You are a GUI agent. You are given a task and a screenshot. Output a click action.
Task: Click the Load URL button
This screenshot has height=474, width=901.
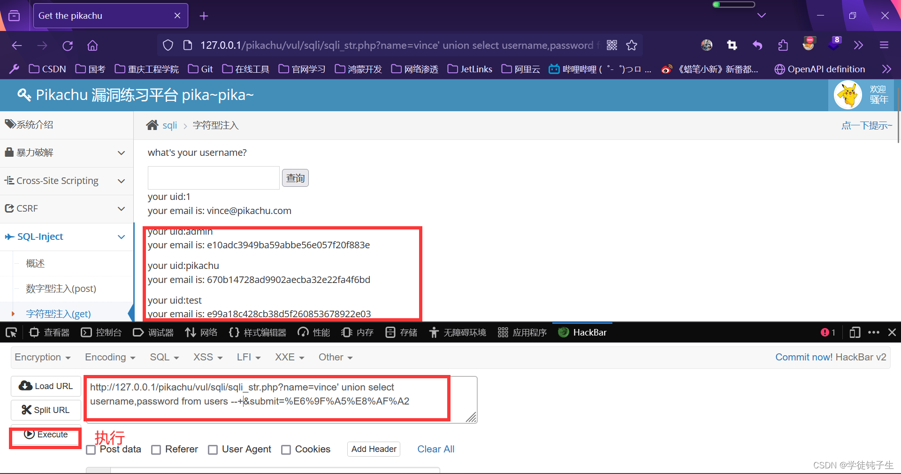coord(46,386)
